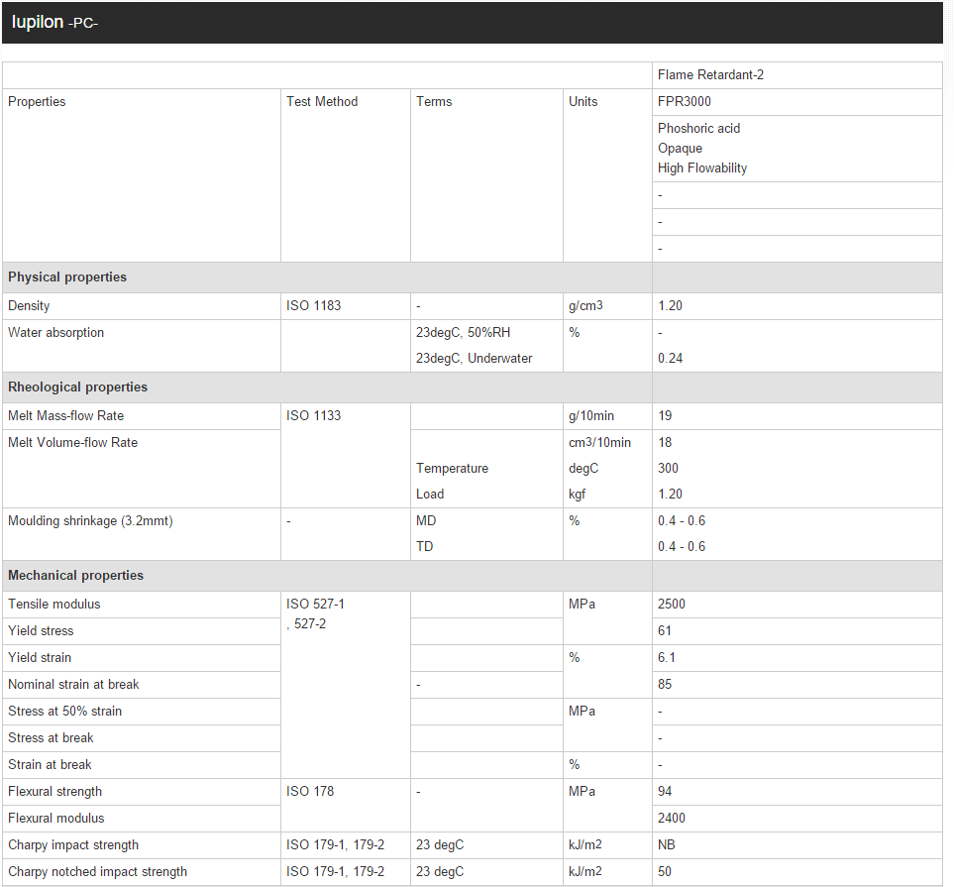Select the Properties column header
Viewport: 954px width, 887px height.
tap(37, 102)
